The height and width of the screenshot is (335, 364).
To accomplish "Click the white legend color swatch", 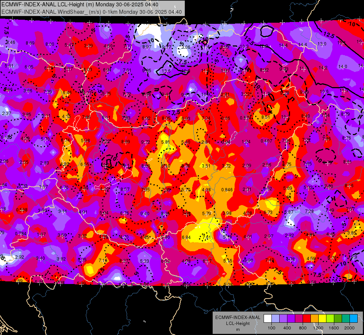I will 268,319.
